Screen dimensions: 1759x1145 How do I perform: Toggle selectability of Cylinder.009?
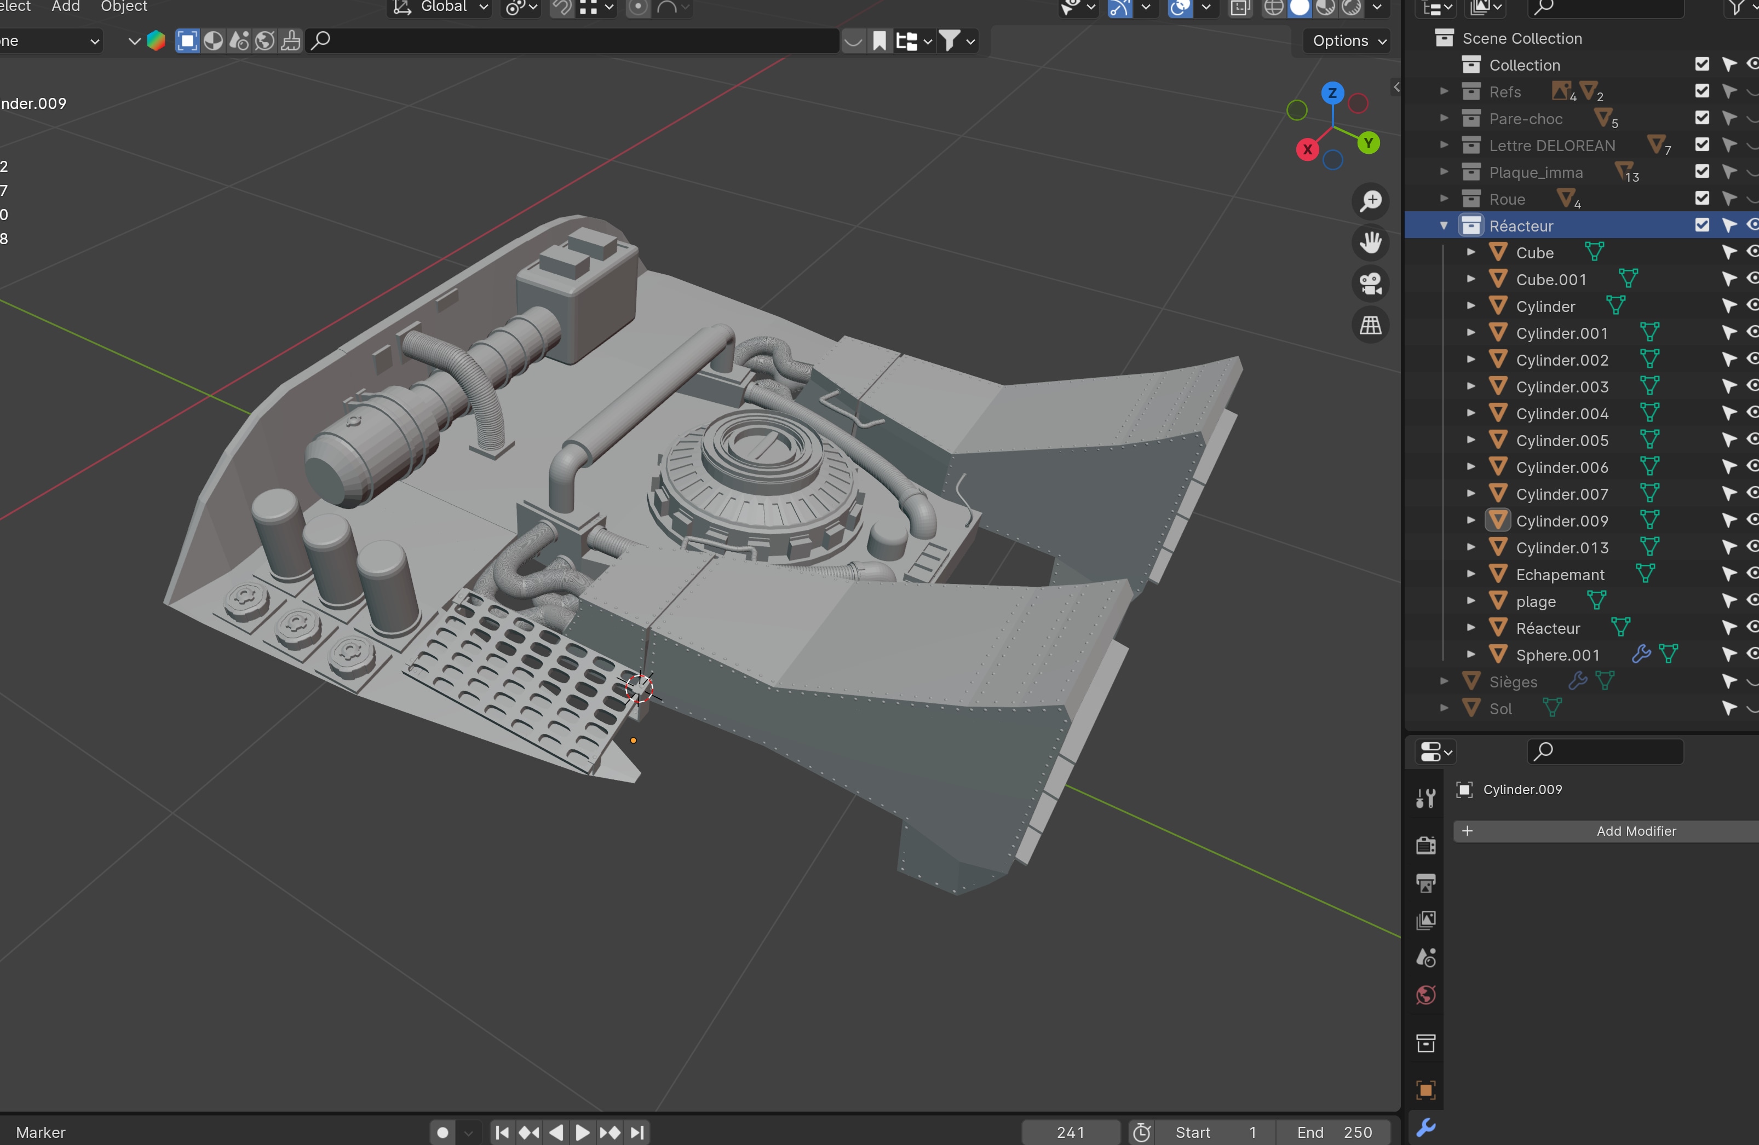coord(1729,521)
